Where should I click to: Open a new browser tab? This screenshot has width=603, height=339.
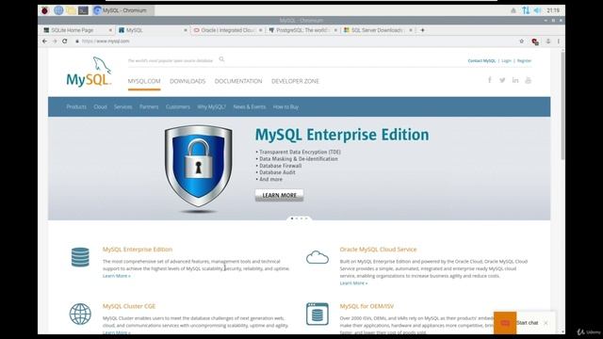[422, 30]
